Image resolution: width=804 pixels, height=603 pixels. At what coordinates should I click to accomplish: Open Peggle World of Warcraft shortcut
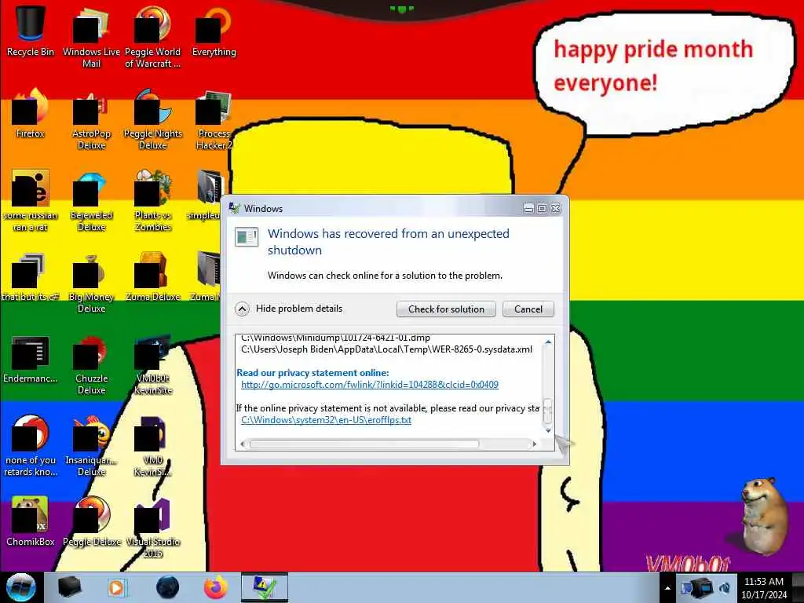pyautogui.click(x=153, y=36)
